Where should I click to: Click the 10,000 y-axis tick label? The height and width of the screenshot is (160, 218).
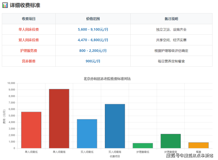coord(11,83)
